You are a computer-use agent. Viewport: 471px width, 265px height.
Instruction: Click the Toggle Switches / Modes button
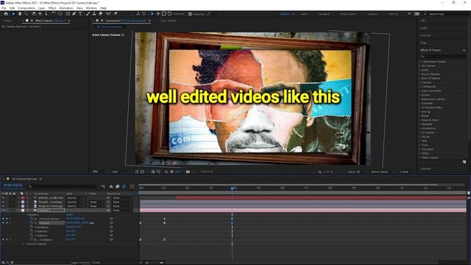[x=85, y=263]
